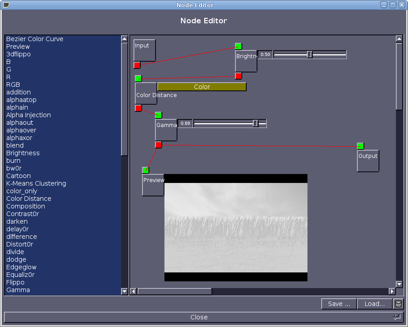Click the Brightness value field 0.50
The image size is (408, 327).
265,54
